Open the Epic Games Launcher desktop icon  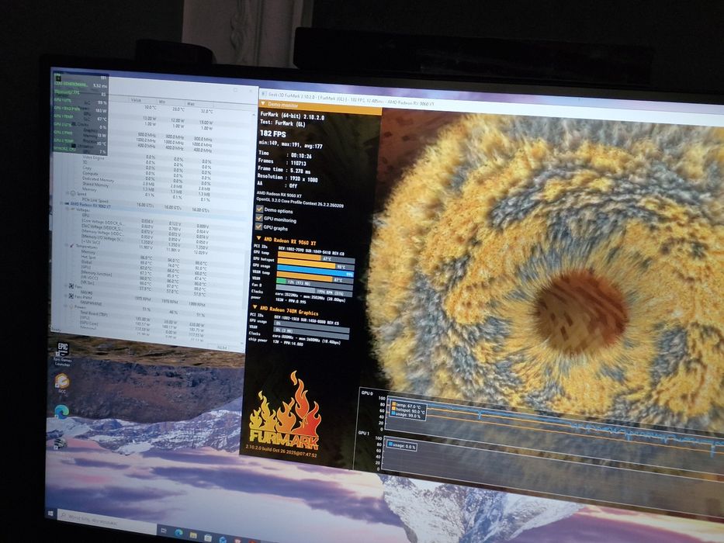(x=62, y=355)
